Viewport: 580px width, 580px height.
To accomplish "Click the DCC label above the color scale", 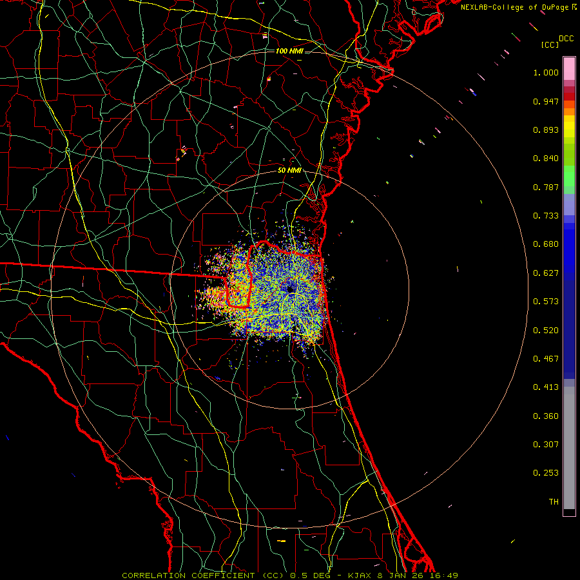I will tap(566, 39).
